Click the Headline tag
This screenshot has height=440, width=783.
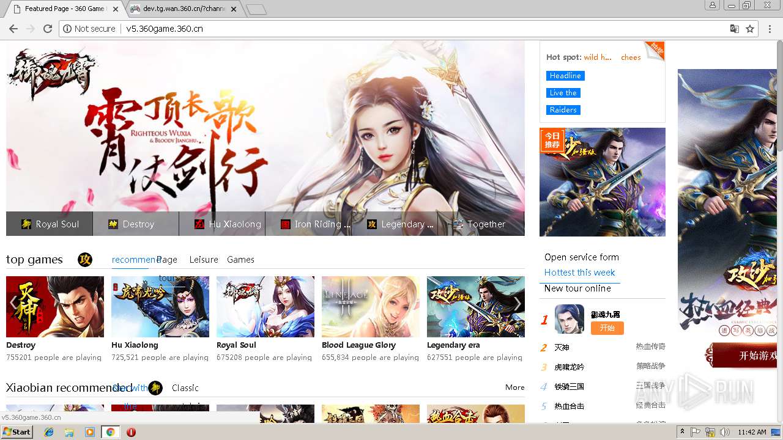coord(565,76)
